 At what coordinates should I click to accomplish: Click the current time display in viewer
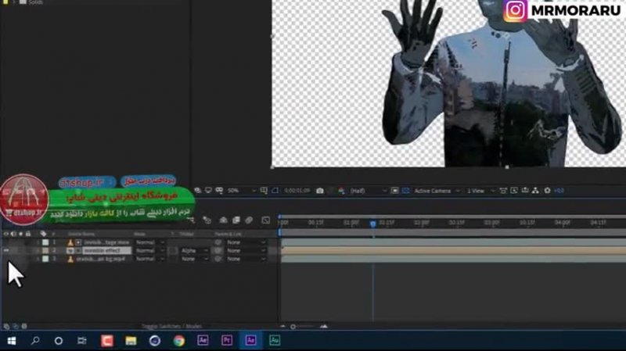pos(297,191)
